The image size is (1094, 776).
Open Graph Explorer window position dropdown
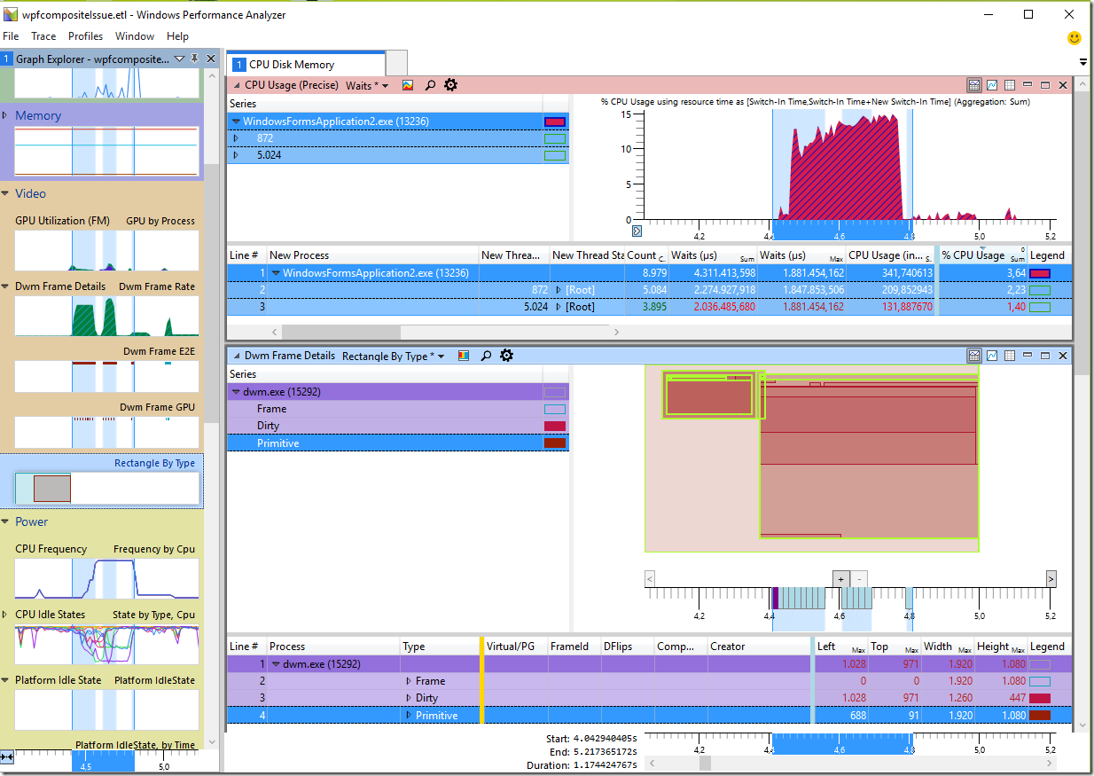click(179, 59)
